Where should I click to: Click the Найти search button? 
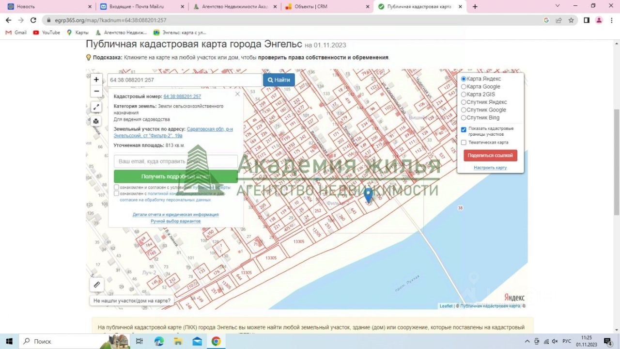pyautogui.click(x=279, y=80)
